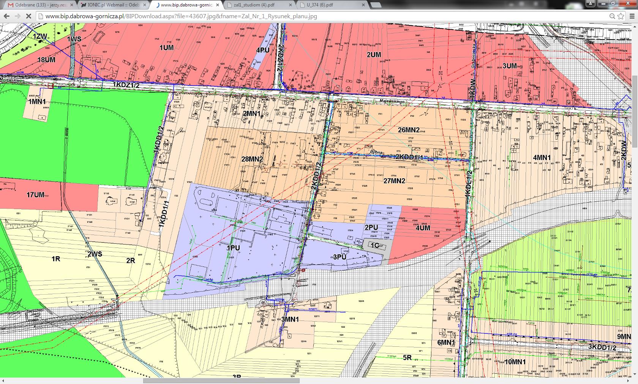Close the zal1_studiom (4).pdf tab

pos(290,5)
